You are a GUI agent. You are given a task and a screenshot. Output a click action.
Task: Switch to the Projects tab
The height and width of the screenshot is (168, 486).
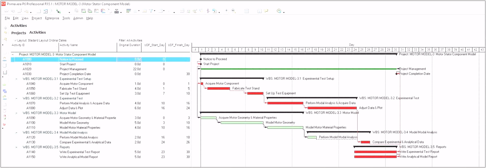point(19,33)
